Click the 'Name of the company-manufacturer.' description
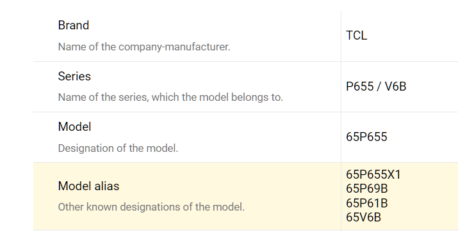Image resolution: width=458 pixels, height=231 pixels. [x=144, y=47]
